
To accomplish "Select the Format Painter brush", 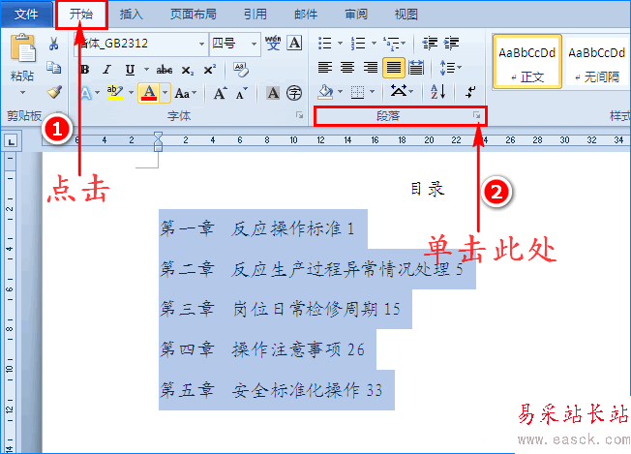I will [54, 92].
